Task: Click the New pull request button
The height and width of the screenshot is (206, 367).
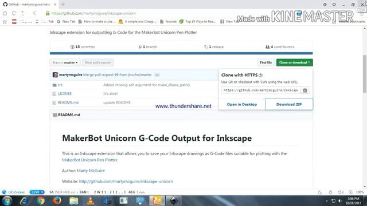Action: coord(98,62)
